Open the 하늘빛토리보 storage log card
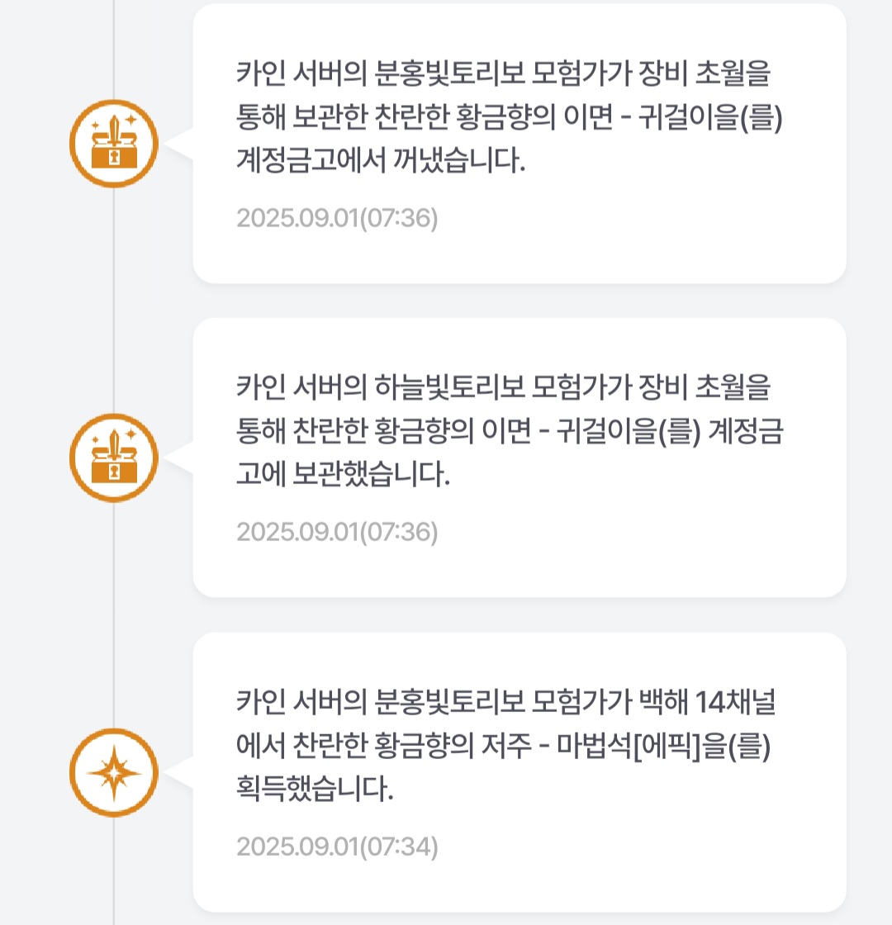 pos(520,458)
